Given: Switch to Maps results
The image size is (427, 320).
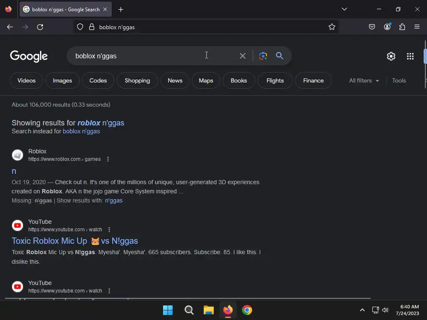Looking at the screenshot, I should [206, 80].
